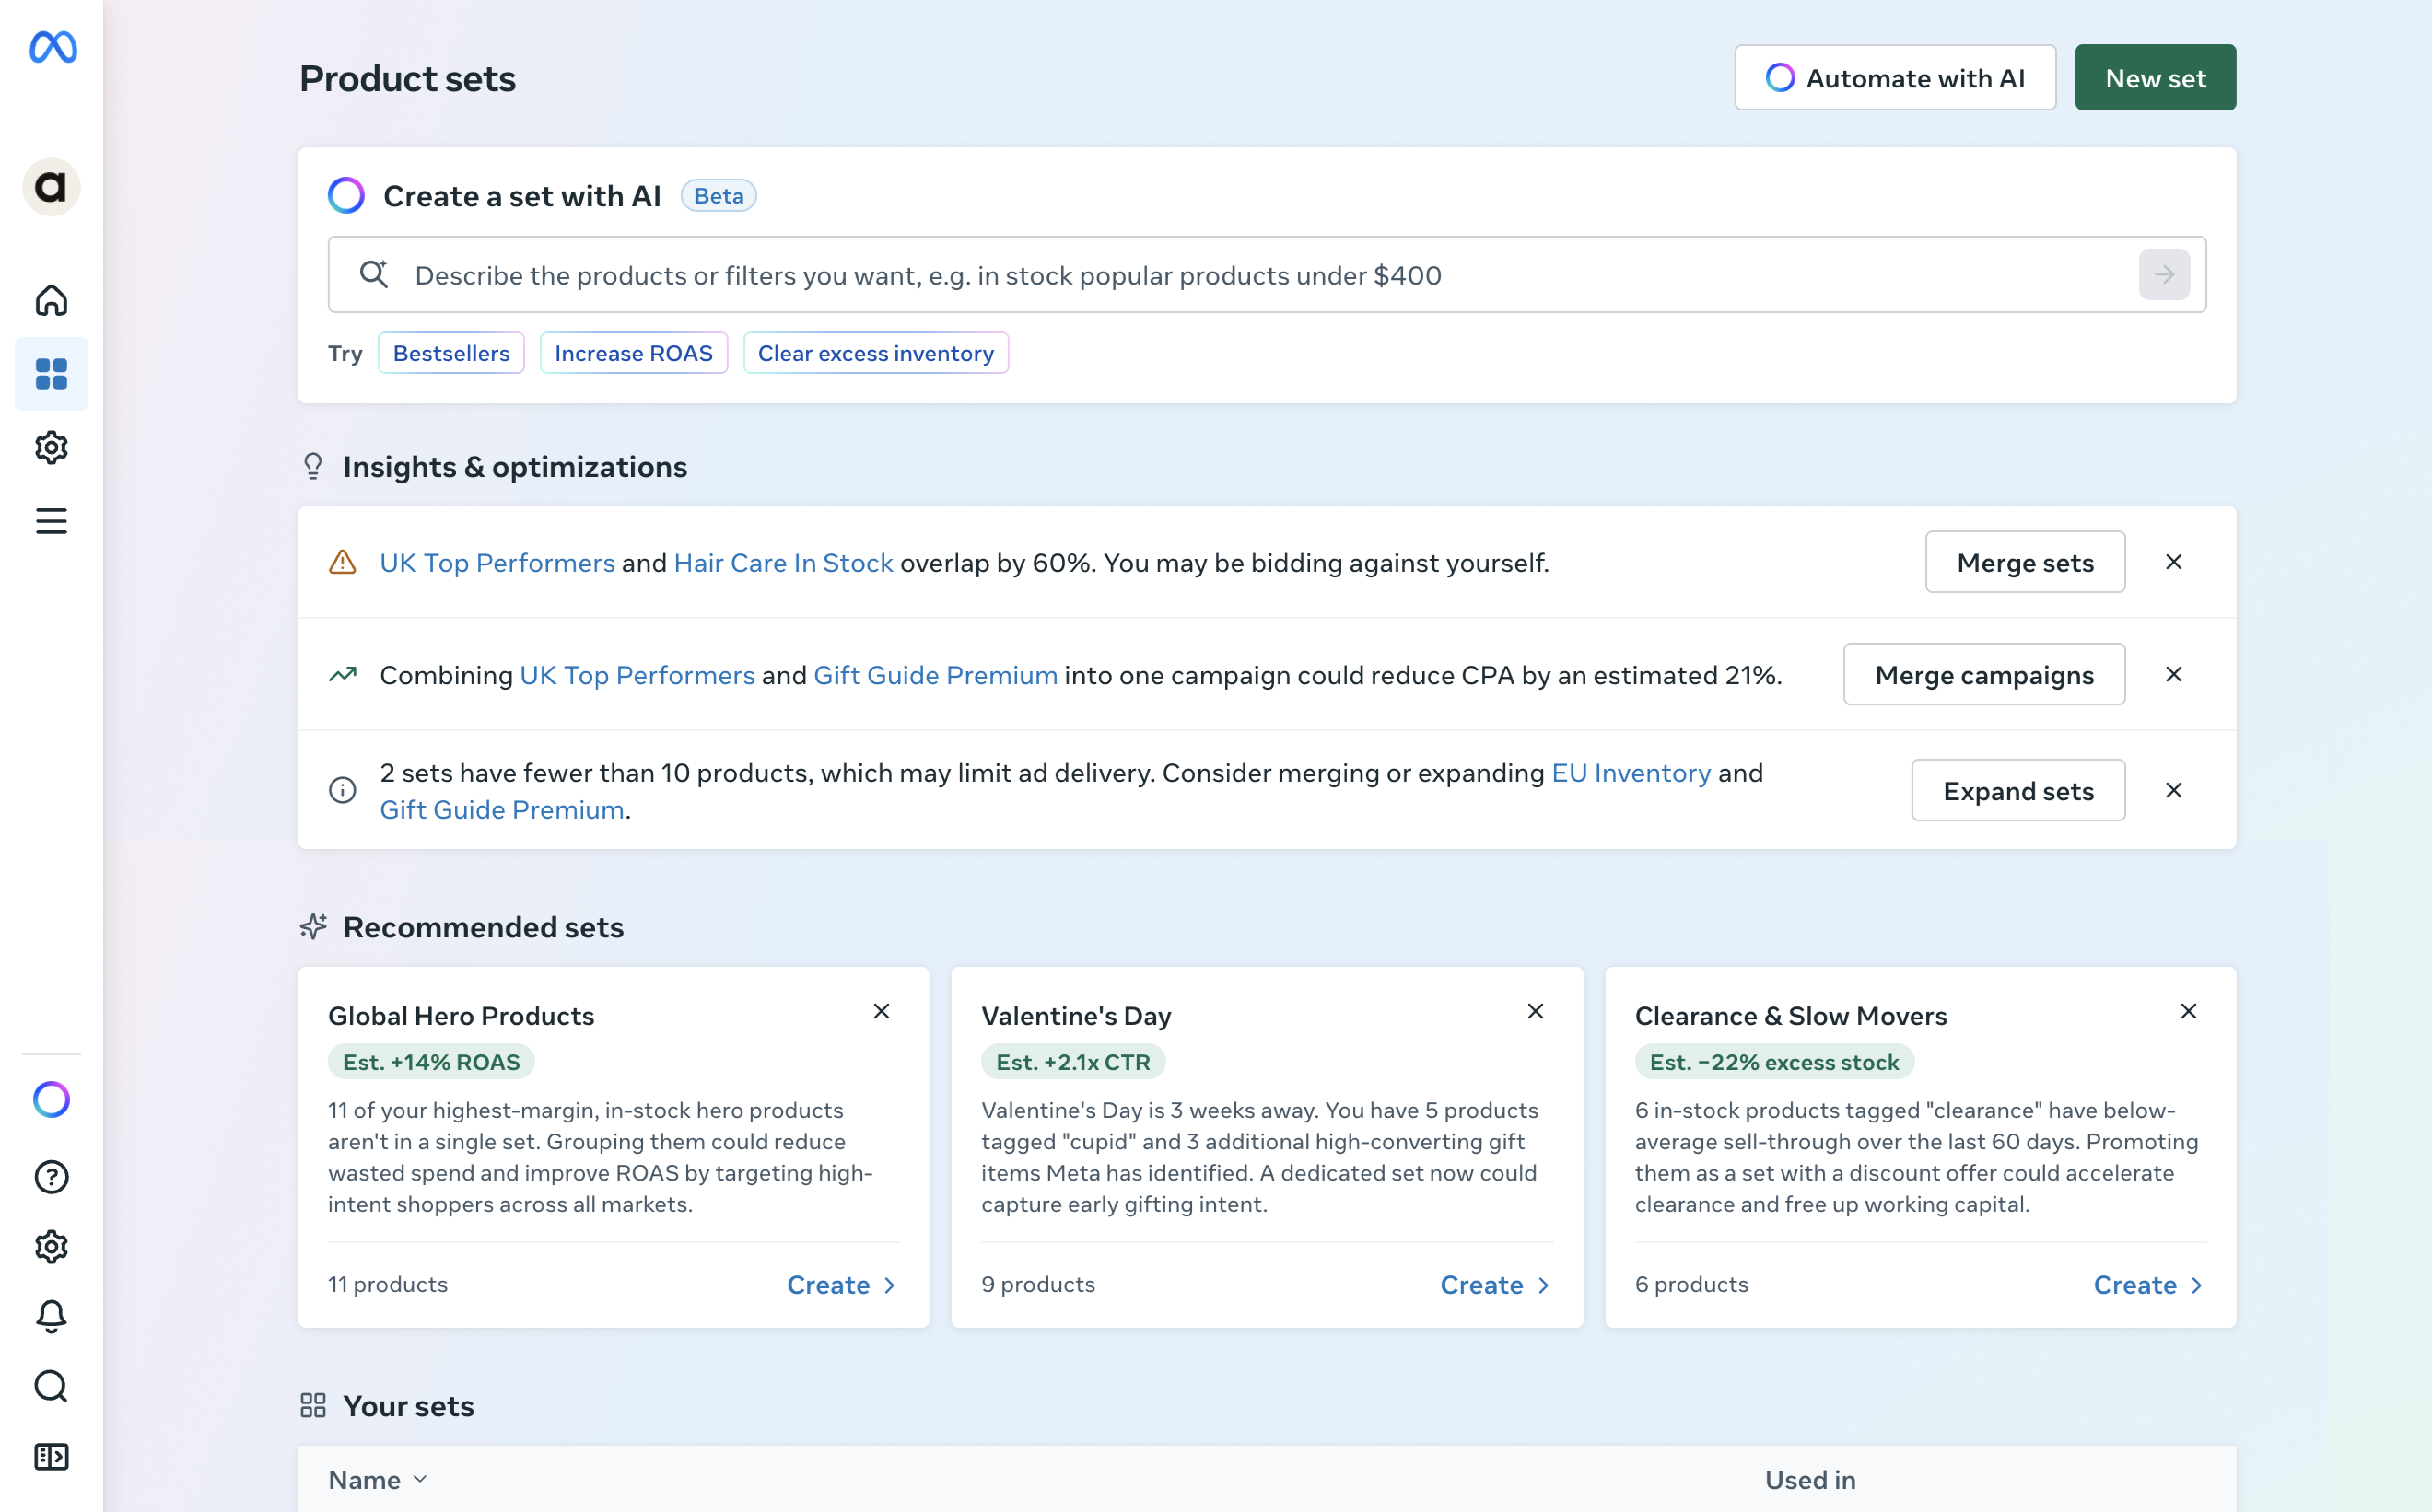Click Create arrow on Valentine's Day card
The height and width of the screenshot is (1512, 2432).
click(1495, 1285)
